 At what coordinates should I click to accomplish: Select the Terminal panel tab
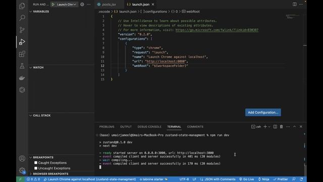tap(174, 127)
